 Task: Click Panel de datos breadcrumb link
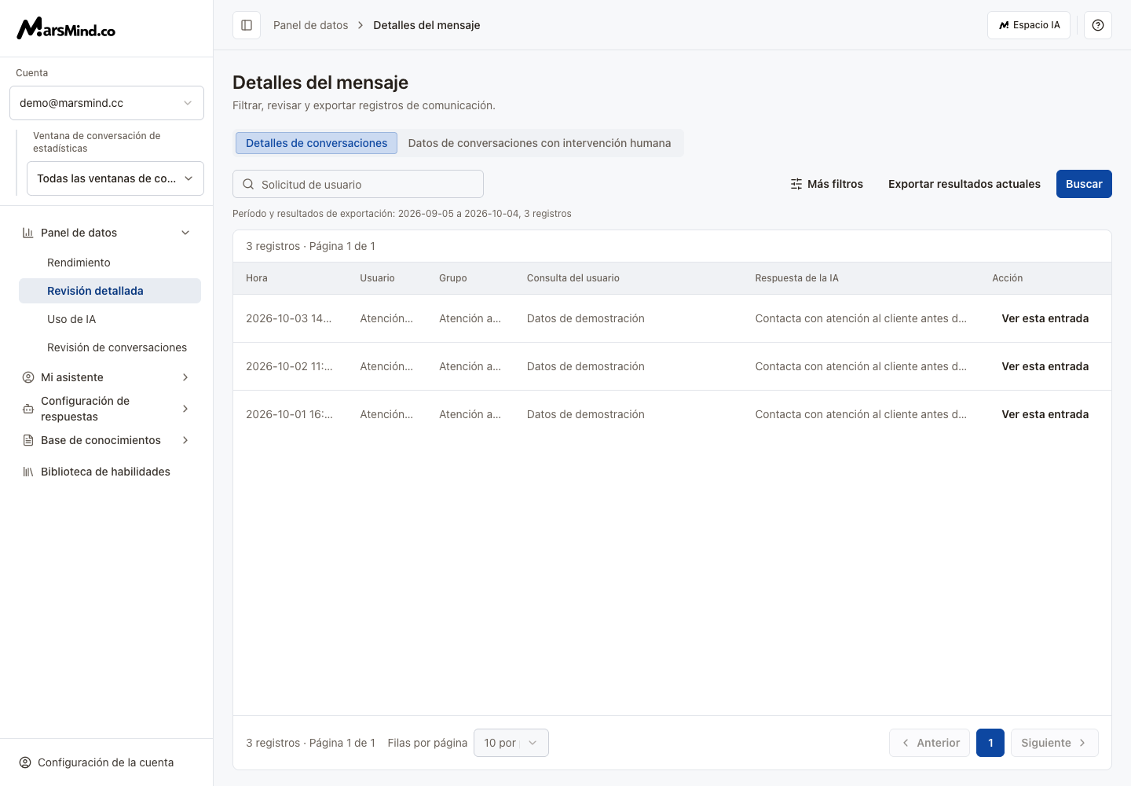coord(311,25)
